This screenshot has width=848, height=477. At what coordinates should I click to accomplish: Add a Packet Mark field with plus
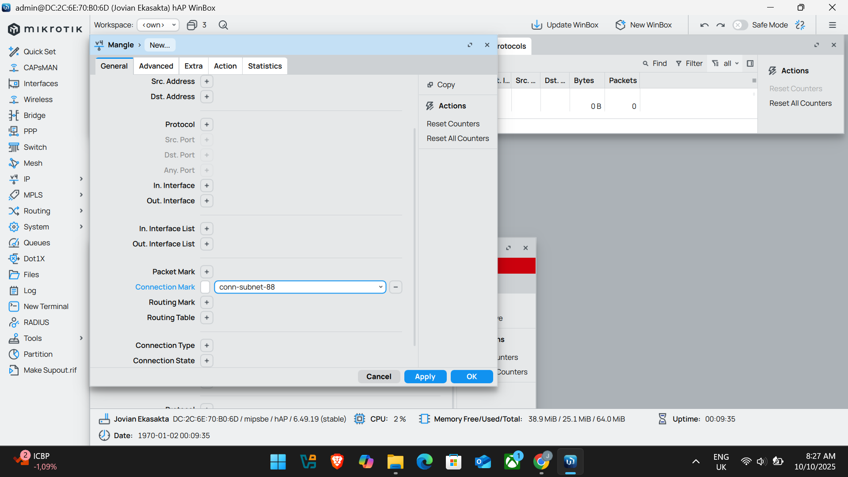[x=206, y=272]
